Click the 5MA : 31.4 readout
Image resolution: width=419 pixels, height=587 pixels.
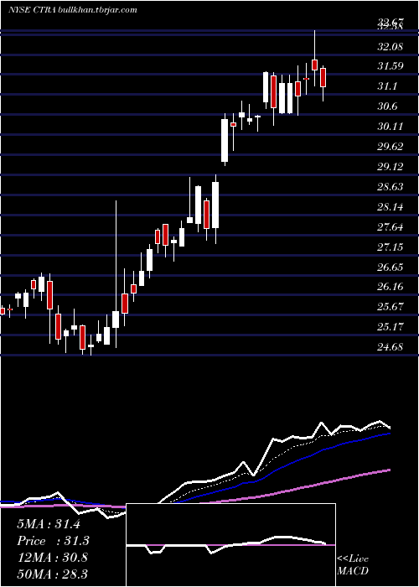pos(49,524)
